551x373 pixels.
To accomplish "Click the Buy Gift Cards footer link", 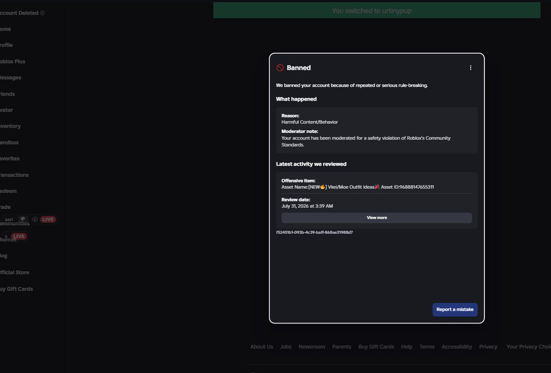I will coord(376,347).
